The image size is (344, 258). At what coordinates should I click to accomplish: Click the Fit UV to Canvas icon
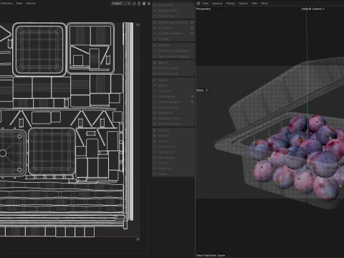pos(155,68)
